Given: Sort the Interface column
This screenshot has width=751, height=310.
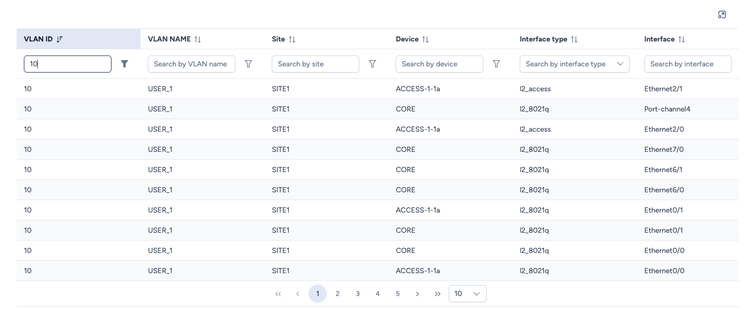Looking at the screenshot, I should 682,39.
